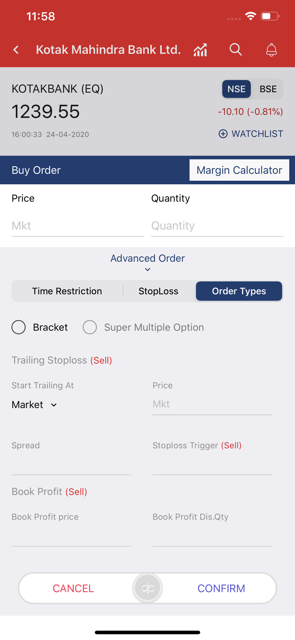The height and width of the screenshot is (640, 295).
Task: Tap the Kotak logo slider knob
Action: (x=147, y=588)
